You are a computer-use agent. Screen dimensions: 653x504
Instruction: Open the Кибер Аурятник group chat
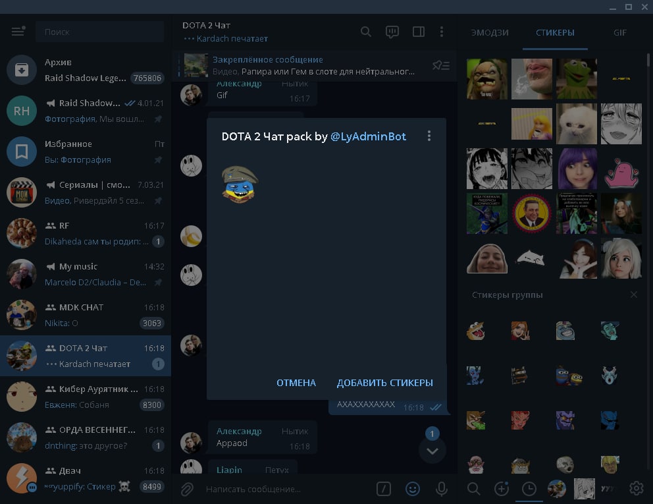click(86, 397)
